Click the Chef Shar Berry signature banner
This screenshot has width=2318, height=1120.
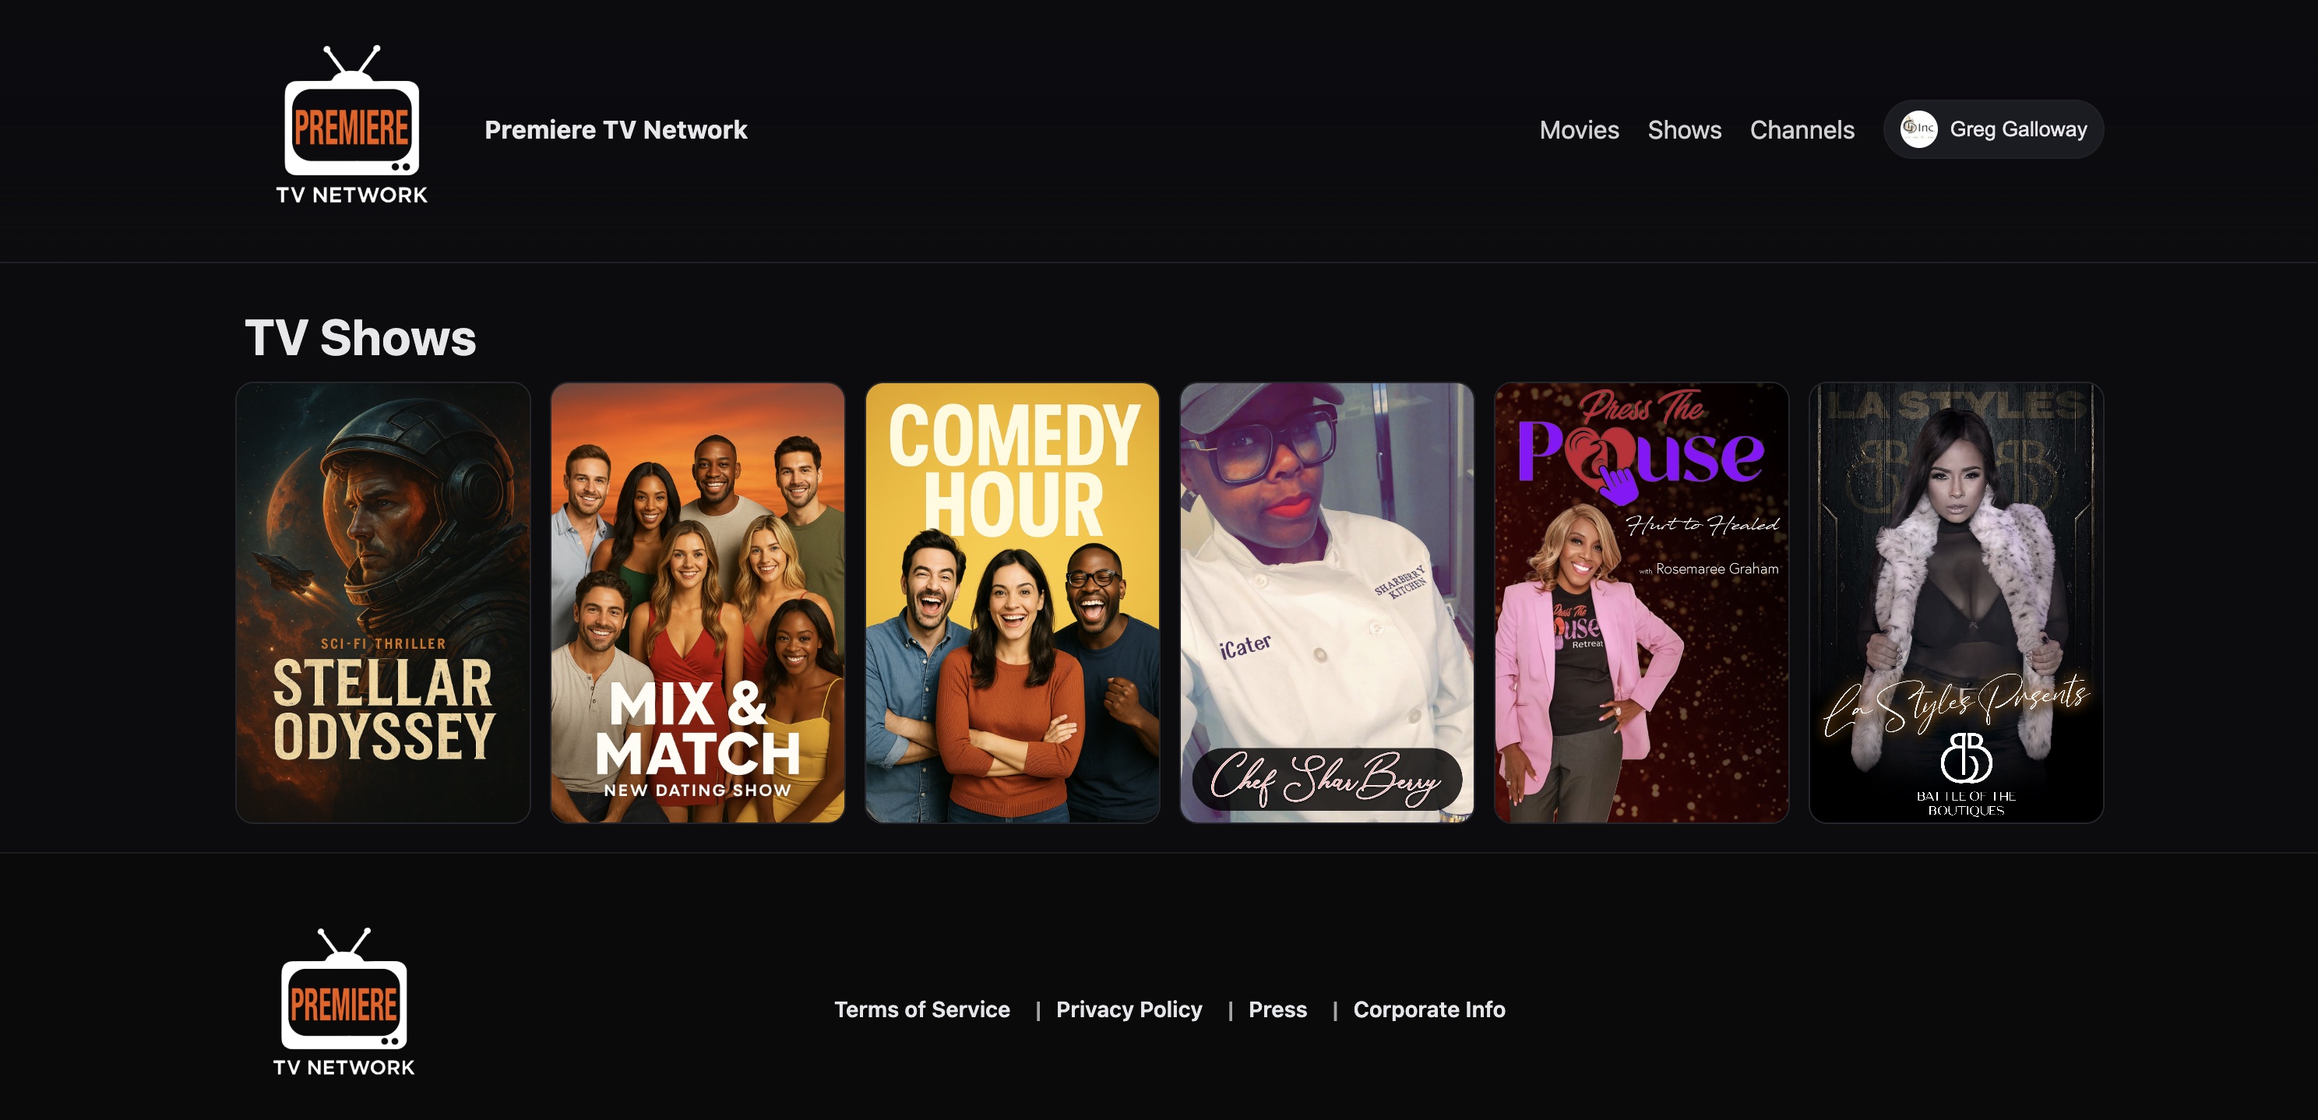pos(1326,778)
